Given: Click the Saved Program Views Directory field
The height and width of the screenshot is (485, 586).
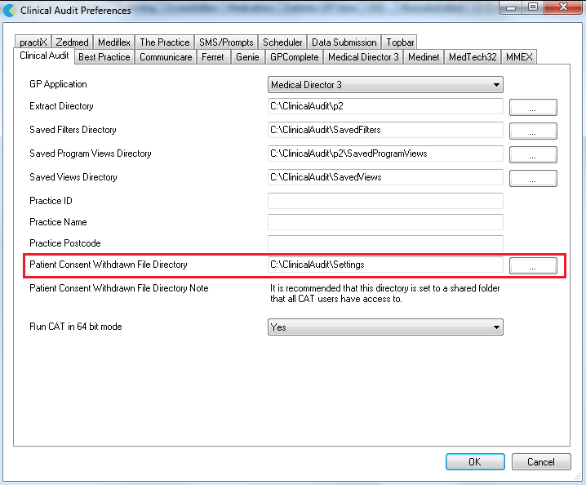Looking at the screenshot, I should pos(385,154).
